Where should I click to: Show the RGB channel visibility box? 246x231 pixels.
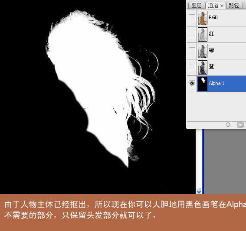tap(192, 18)
